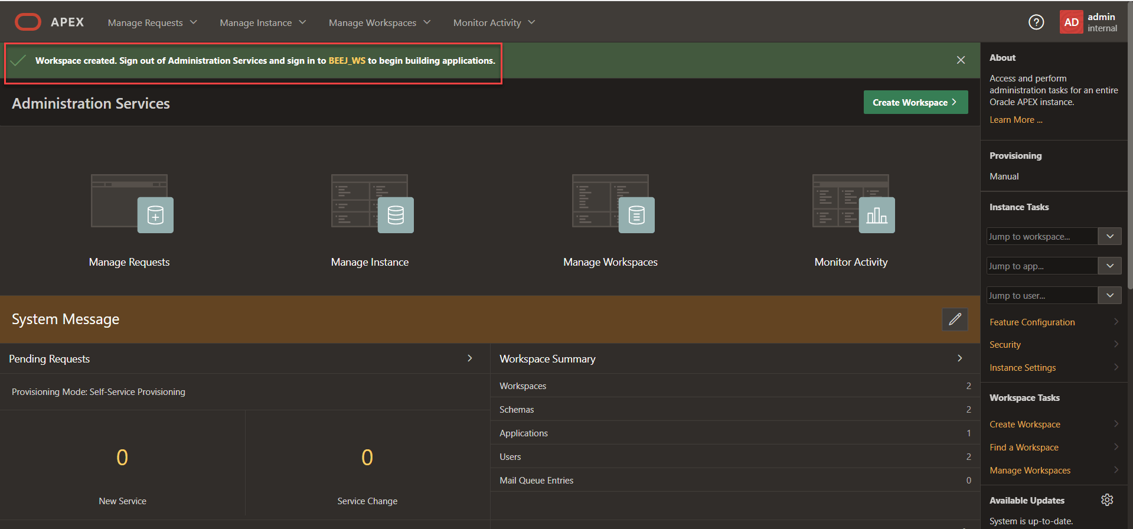The width and height of the screenshot is (1133, 529).
Task: Click the New Service label
Action: [x=122, y=501]
